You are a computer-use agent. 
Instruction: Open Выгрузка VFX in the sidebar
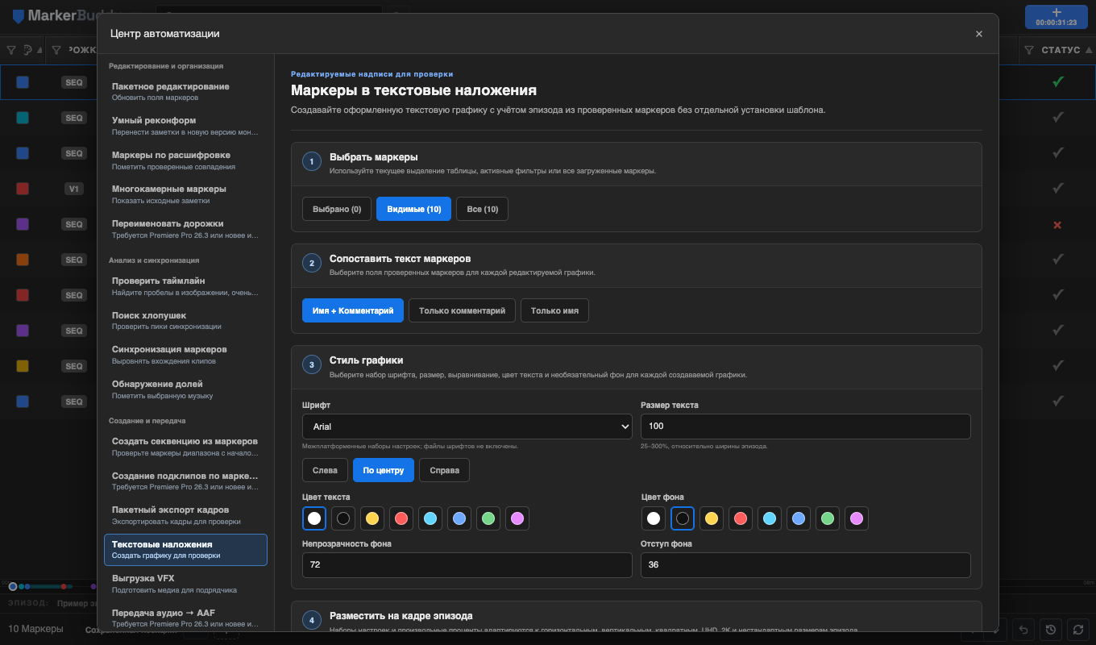click(185, 584)
